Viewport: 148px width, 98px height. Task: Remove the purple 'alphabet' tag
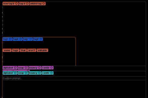[15, 68]
